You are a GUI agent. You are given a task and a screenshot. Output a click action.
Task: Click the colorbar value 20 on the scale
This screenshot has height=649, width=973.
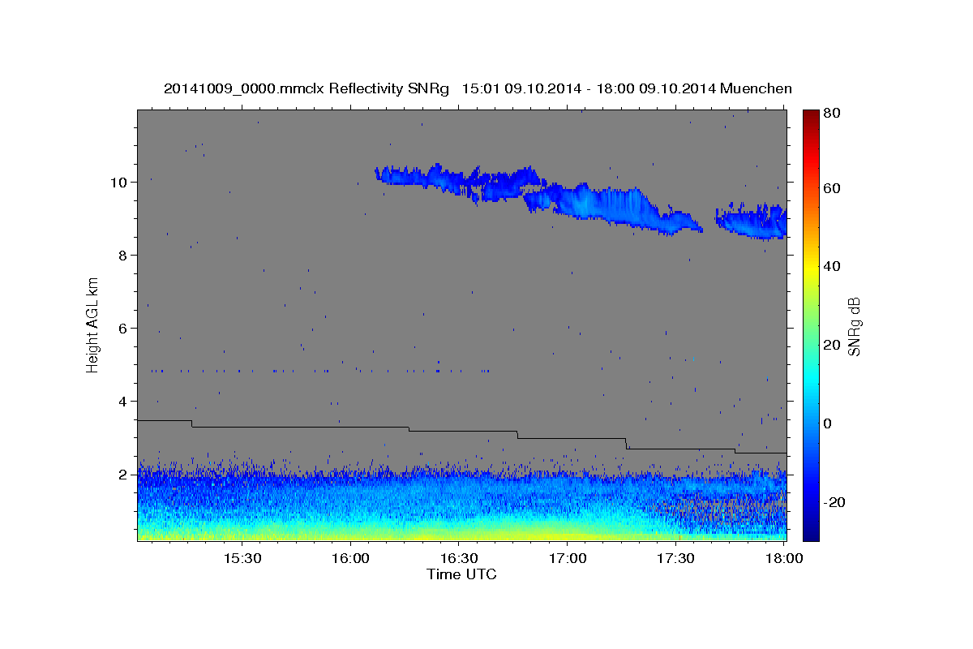833,345
